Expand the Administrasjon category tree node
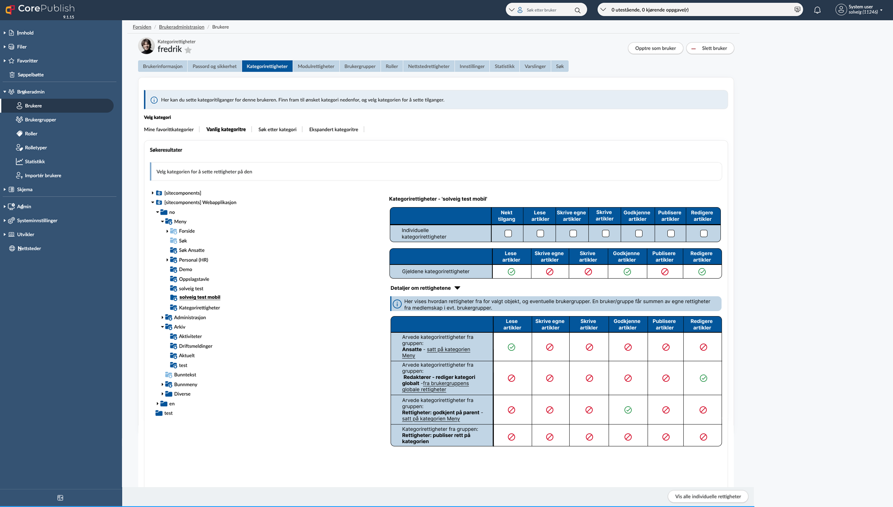Image resolution: width=893 pixels, height=507 pixels. [x=162, y=318]
